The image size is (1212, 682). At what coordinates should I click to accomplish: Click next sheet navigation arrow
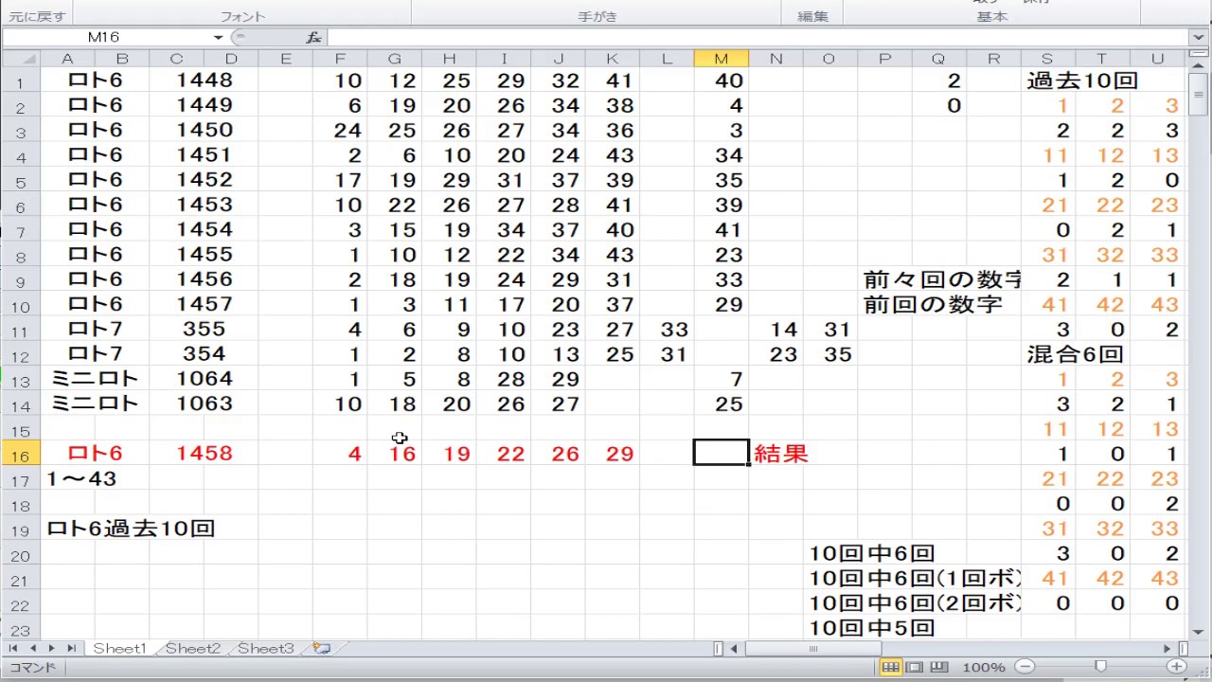tap(51, 649)
